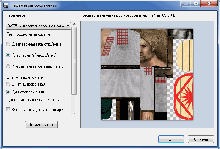
Task: Click the parameters scrollbar down arrow
Action: tap(74, 113)
